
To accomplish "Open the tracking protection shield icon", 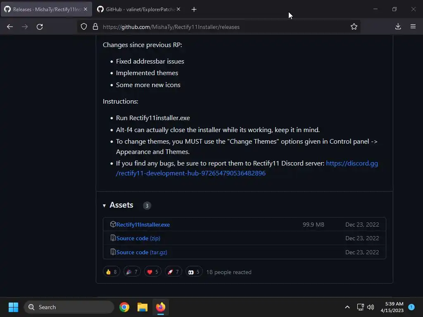I will pyautogui.click(x=84, y=27).
